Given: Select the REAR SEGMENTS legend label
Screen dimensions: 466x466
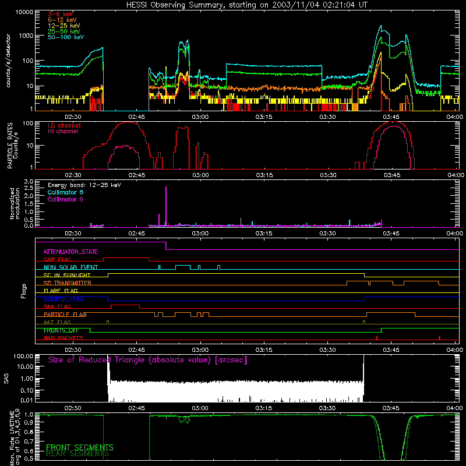Looking at the screenshot, I should 77,454.
